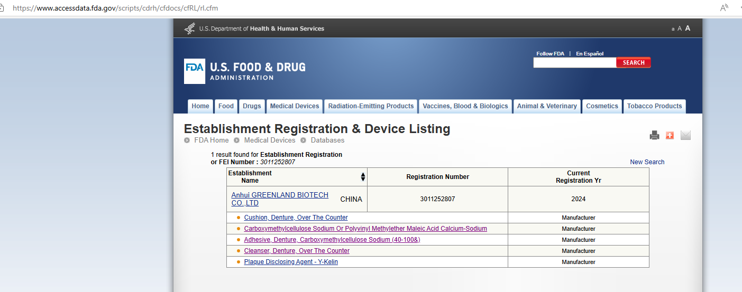The image size is (742, 292).
Task: Click the FDA logo
Action: pos(194,71)
